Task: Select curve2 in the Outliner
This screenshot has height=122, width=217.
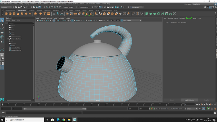Action: coord(13,46)
